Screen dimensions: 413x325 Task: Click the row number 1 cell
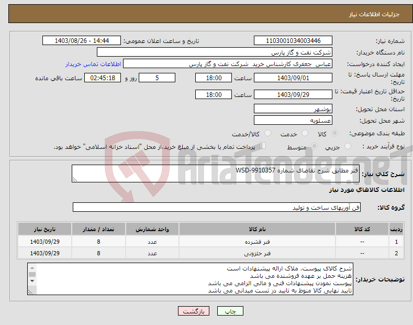pyautogui.click(x=396, y=242)
